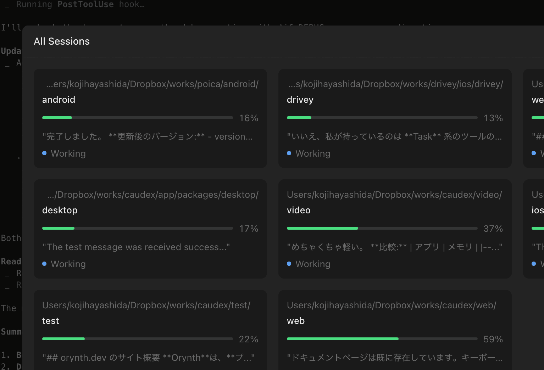Click the Working status indicator for drivey
The height and width of the screenshot is (370, 544).
coord(289,153)
